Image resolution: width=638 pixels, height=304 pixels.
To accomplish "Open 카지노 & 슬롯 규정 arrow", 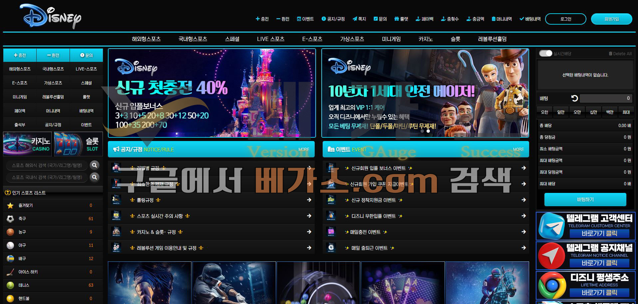I will click(309, 232).
